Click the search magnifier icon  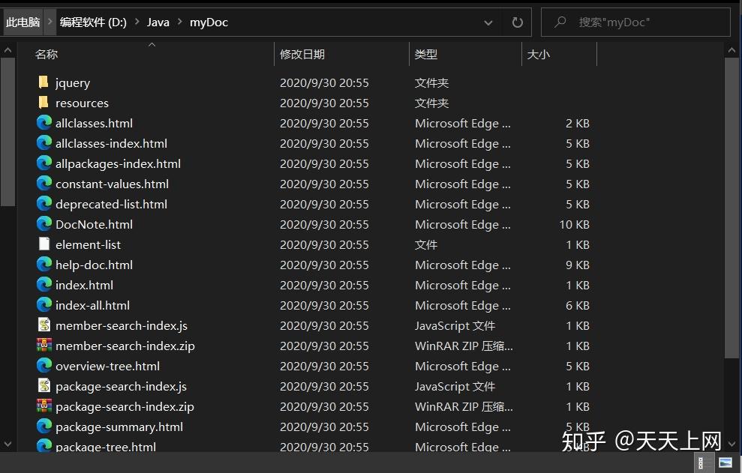click(560, 22)
